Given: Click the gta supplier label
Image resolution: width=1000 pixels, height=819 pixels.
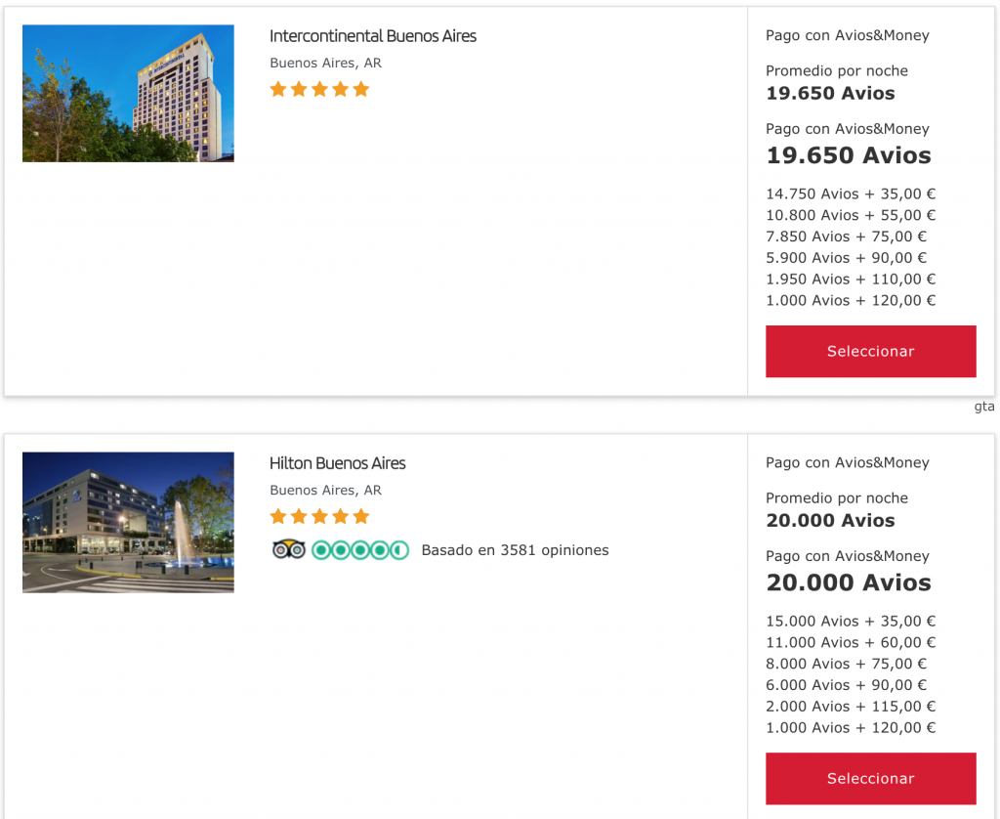Looking at the screenshot, I should 983,407.
